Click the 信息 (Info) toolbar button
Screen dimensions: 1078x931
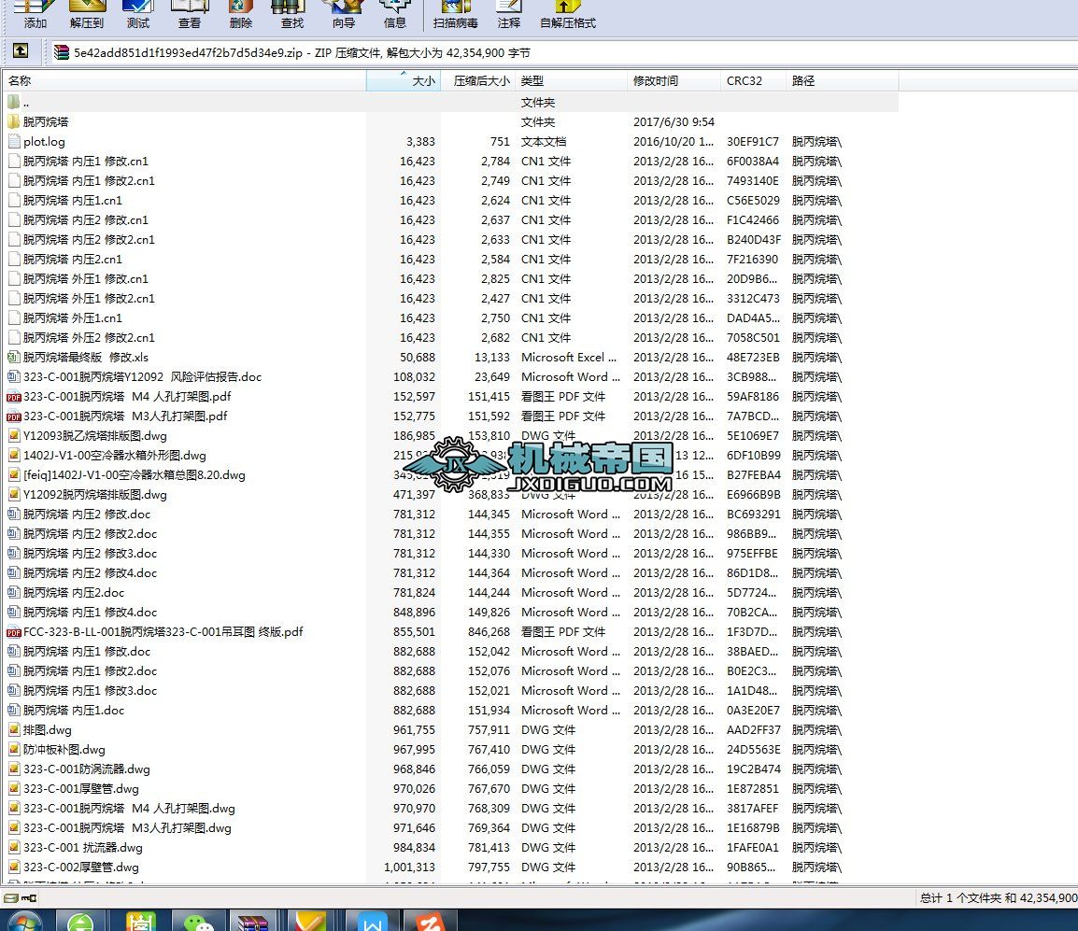point(394,15)
